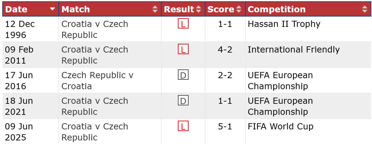Screen dimensions: 372x144
Task: Sort table by Date header
Action: pos(17,9)
